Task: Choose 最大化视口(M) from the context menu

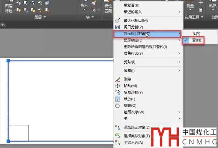Action: [x=148, y=20]
